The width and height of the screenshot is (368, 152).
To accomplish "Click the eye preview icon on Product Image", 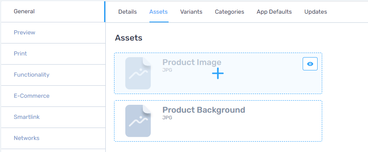I will point(310,64).
